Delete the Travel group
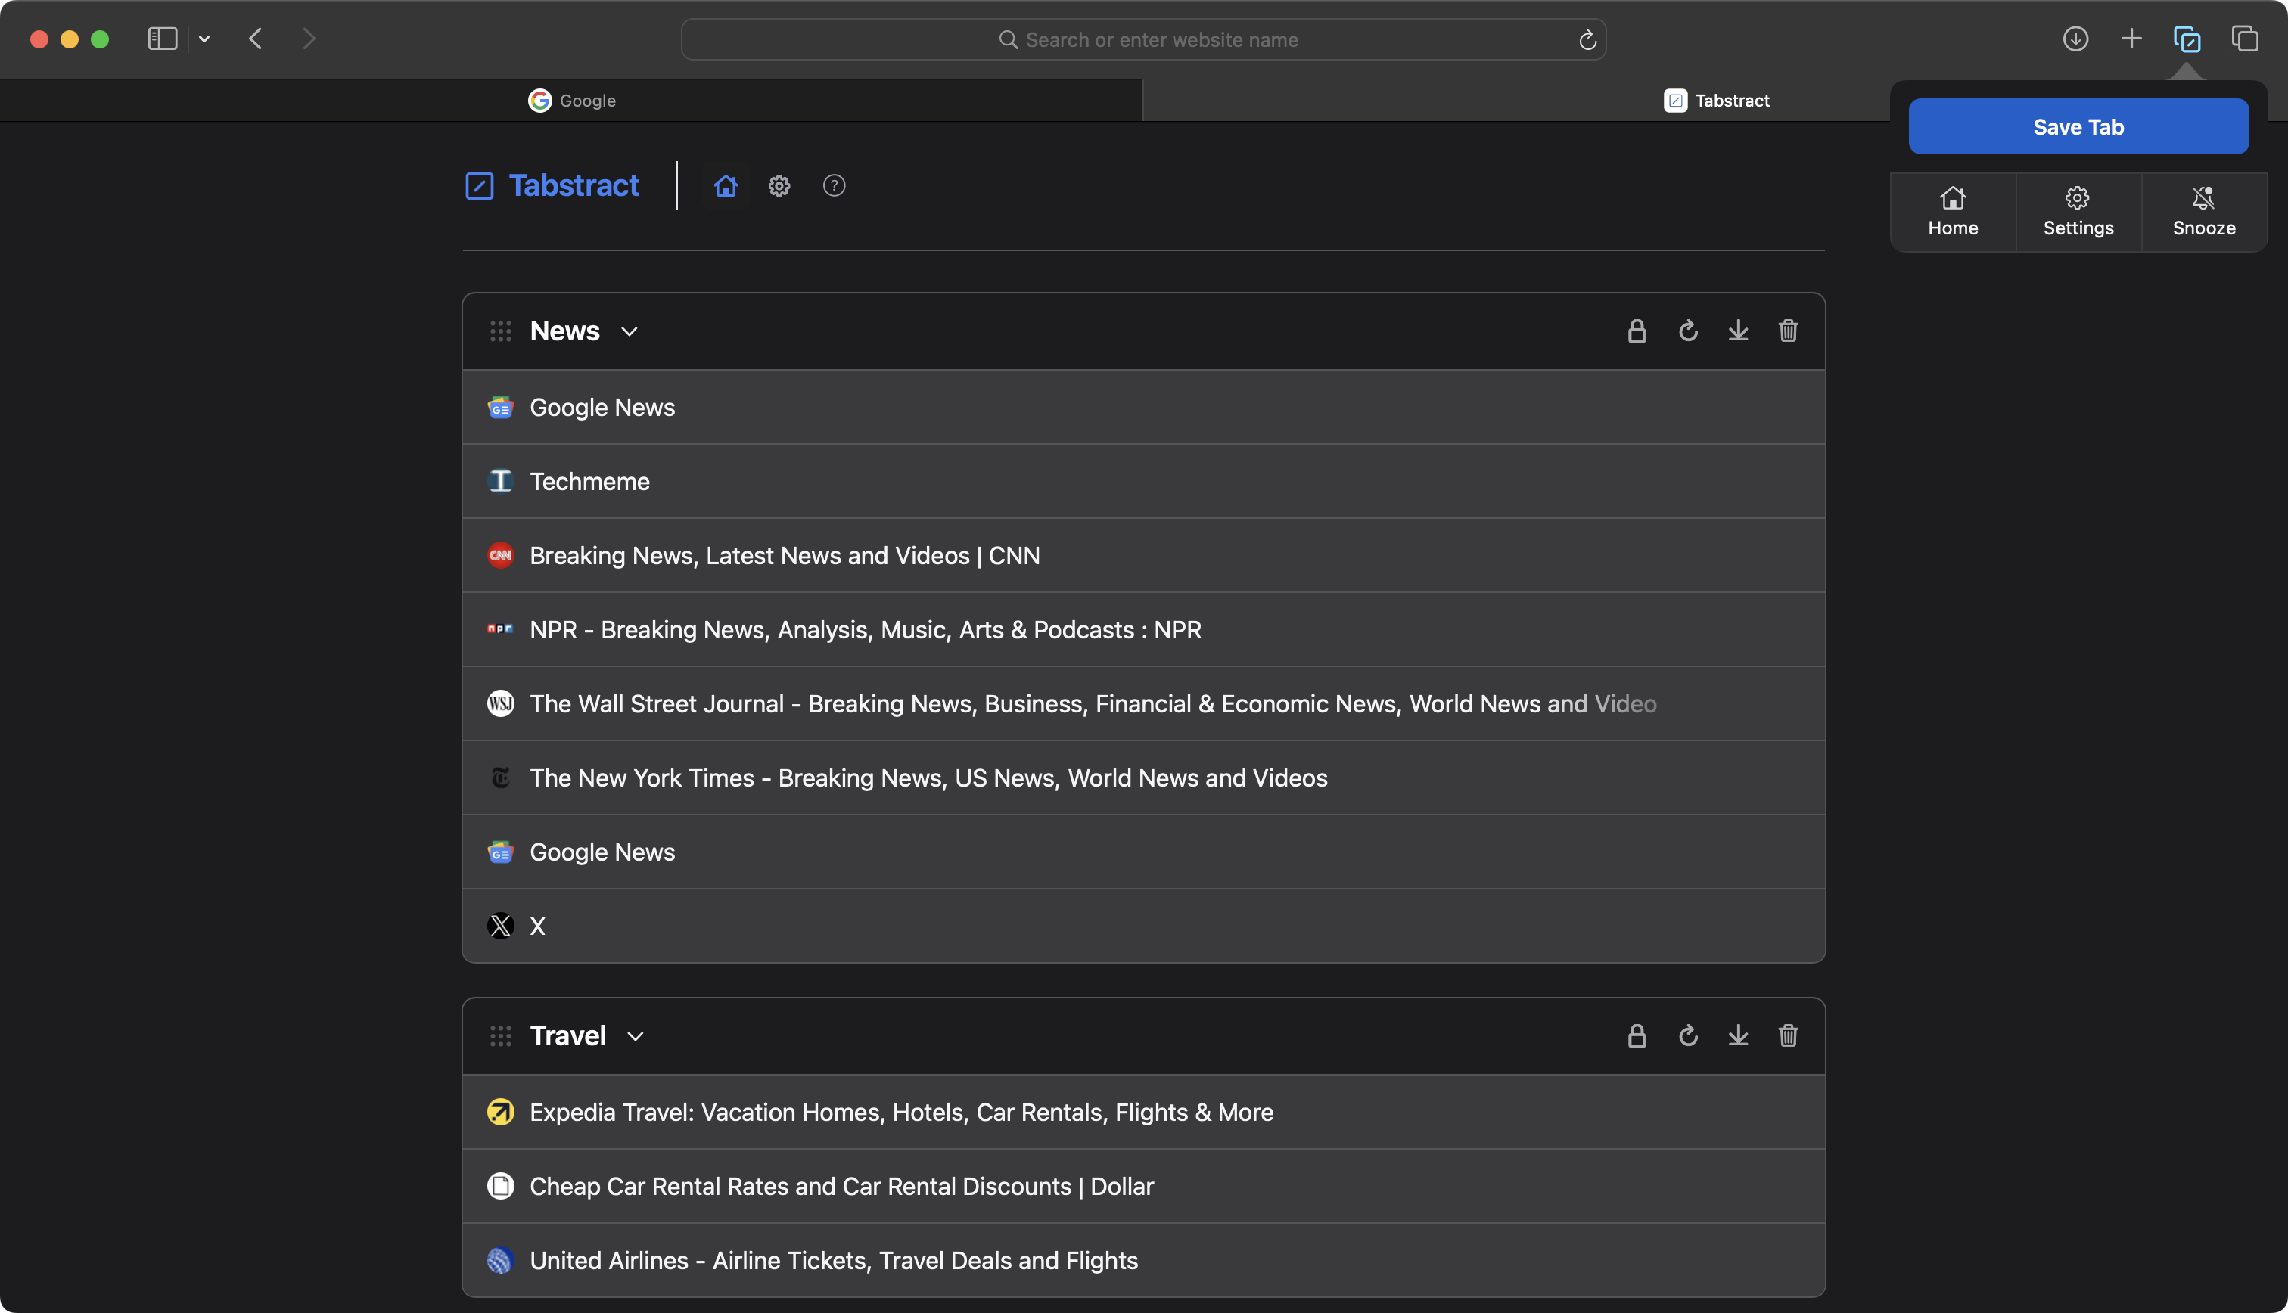Image resolution: width=2288 pixels, height=1313 pixels. click(1787, 1035)
